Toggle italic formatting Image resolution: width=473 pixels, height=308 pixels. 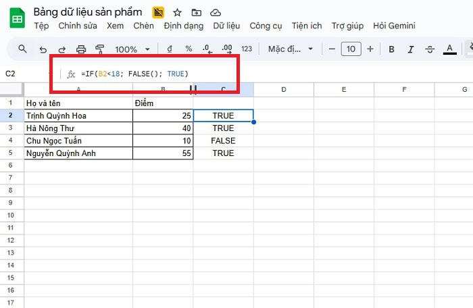(411, 49)
